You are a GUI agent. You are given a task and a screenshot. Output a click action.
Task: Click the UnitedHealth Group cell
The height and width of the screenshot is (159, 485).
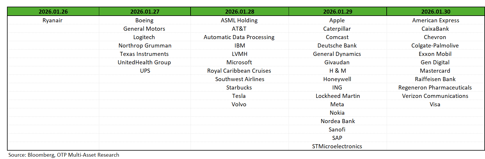(x=144, y=62)
